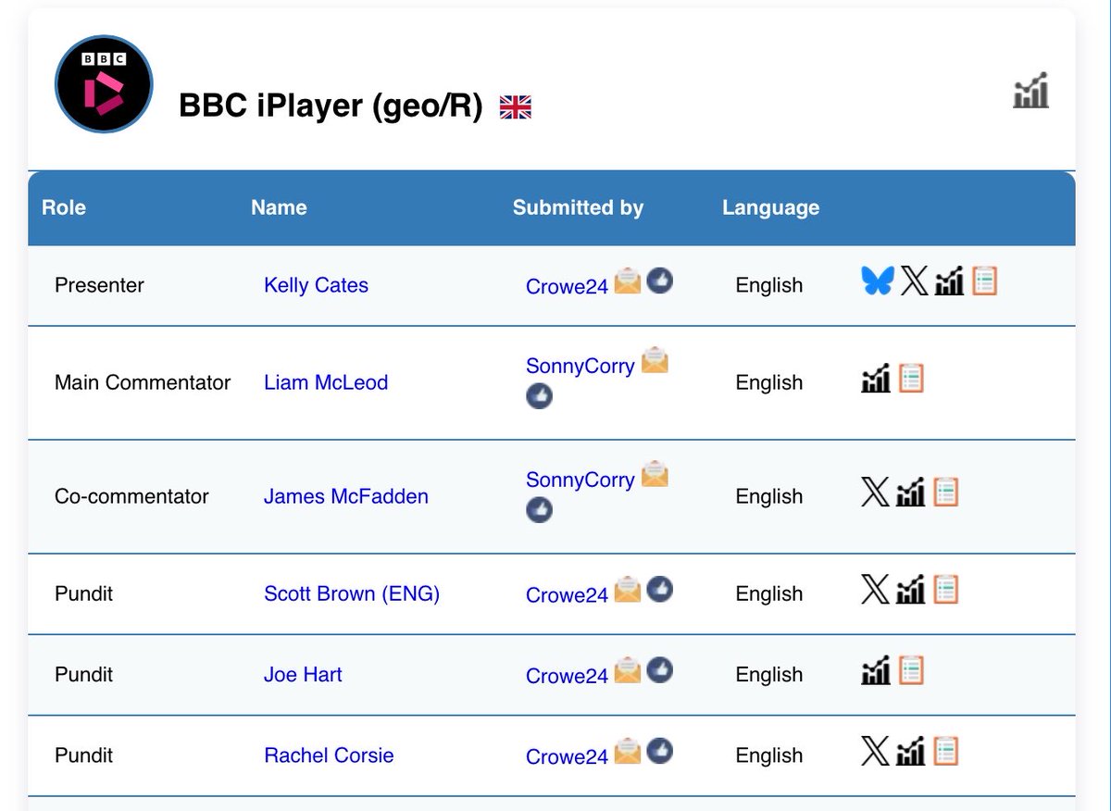Click the BBC iPlayer logo
This screenshot has width=1111, height=811.
point(104,84)
